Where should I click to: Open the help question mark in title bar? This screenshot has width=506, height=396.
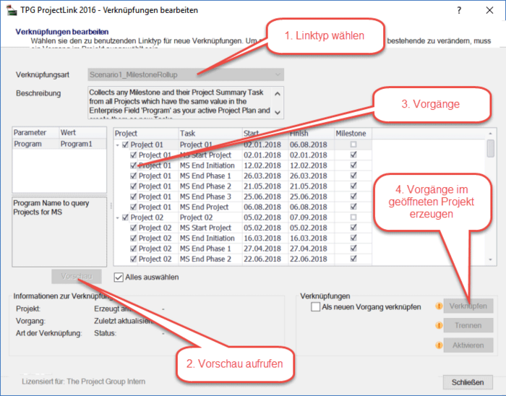(459, 10)
